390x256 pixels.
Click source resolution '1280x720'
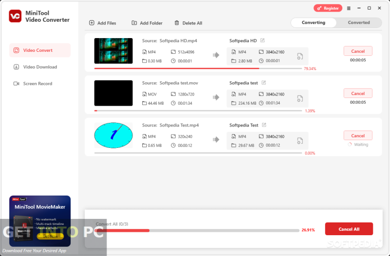point(186,94)
